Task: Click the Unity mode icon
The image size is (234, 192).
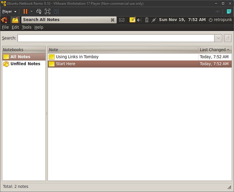Action: [x=56, y=11]
